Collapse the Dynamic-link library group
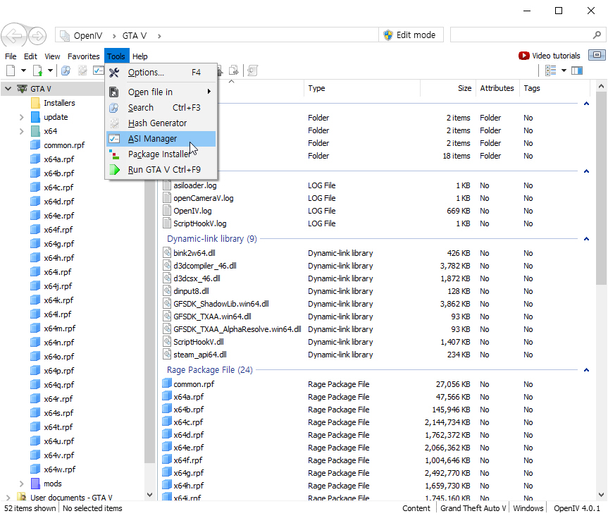The image size is (608, 516). point(586,239)
